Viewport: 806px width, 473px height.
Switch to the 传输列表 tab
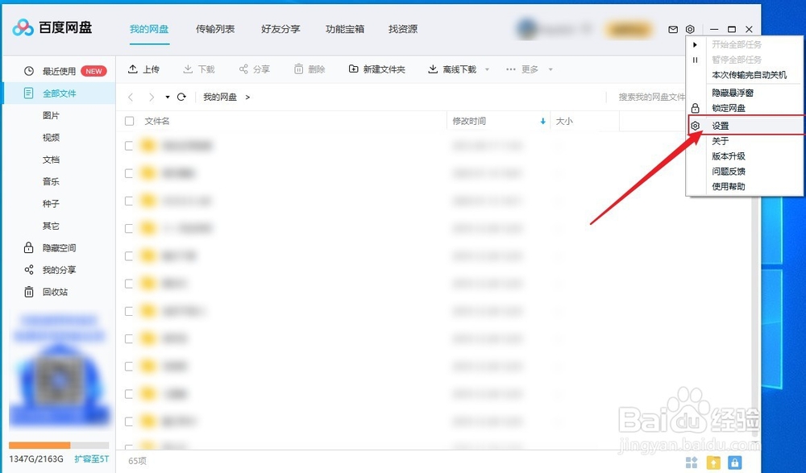pos(214,28)
